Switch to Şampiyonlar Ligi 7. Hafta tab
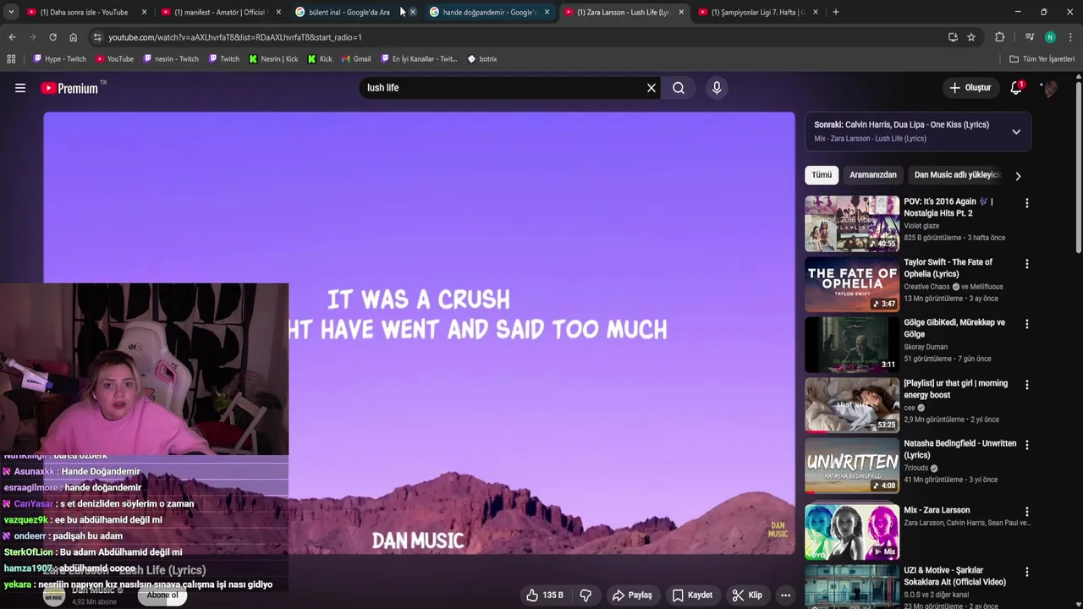Image resolution: width=1083 pixels, height=609 pixels. (756, 12)
